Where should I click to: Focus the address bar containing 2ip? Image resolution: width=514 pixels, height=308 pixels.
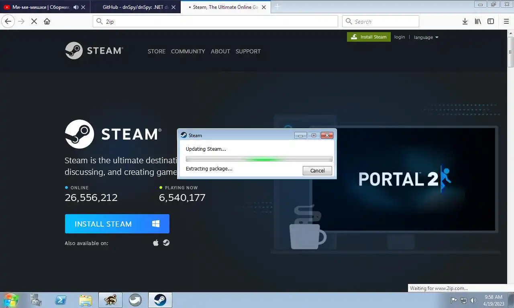coord(215,22)
